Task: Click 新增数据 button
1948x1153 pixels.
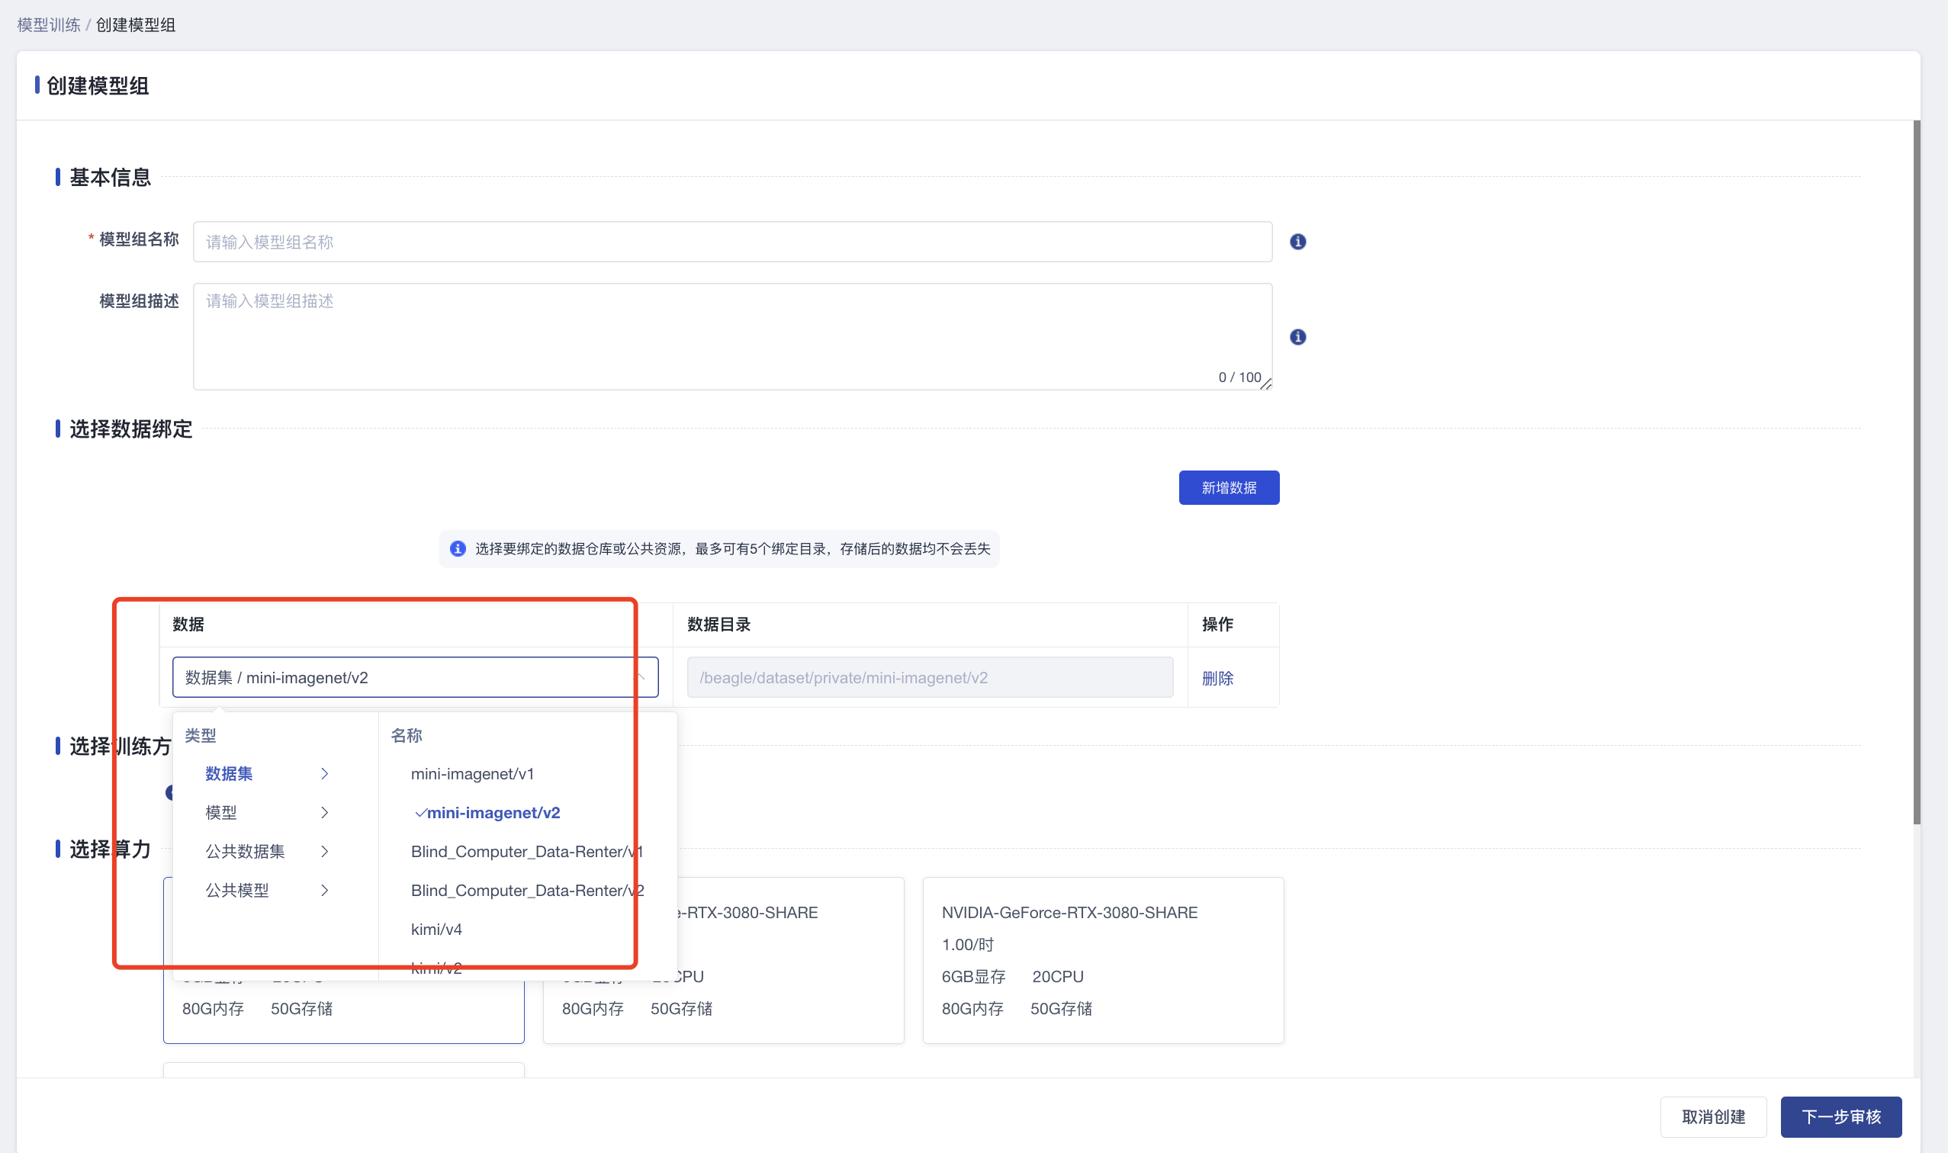Action: click(1228, 487)
